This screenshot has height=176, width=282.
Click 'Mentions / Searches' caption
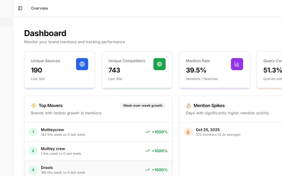202,79
